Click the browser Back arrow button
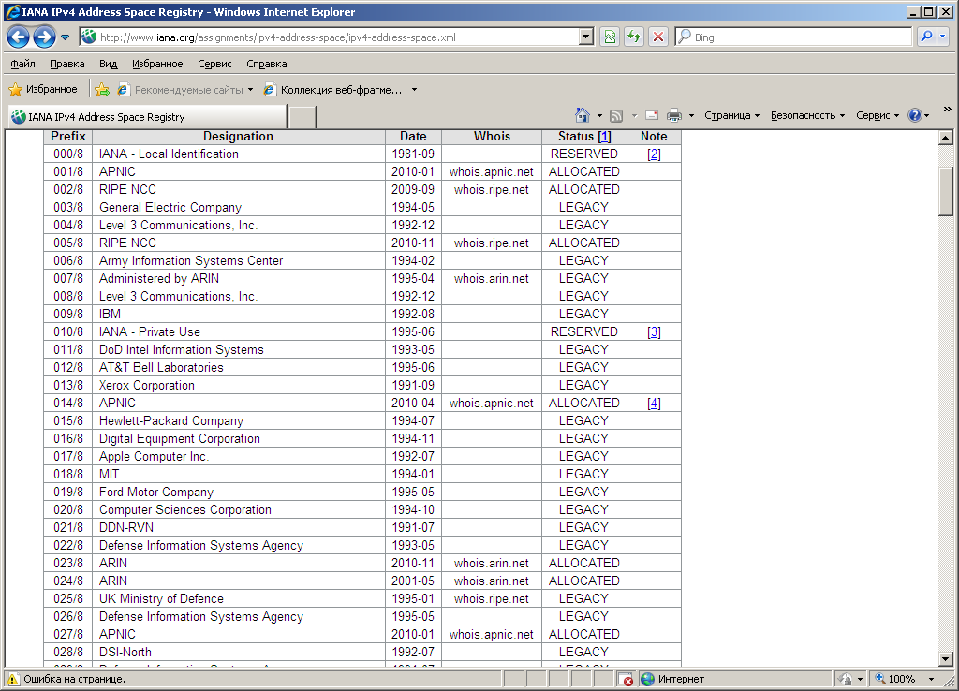Image resolution: width=959 pixels, height=691 pixels. [x=19, y=37]
